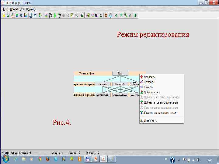Click the magnifier zoom toolbar icon

click(x=77, y=15)
